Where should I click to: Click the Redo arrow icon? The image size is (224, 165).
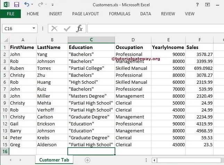point(41,5)
